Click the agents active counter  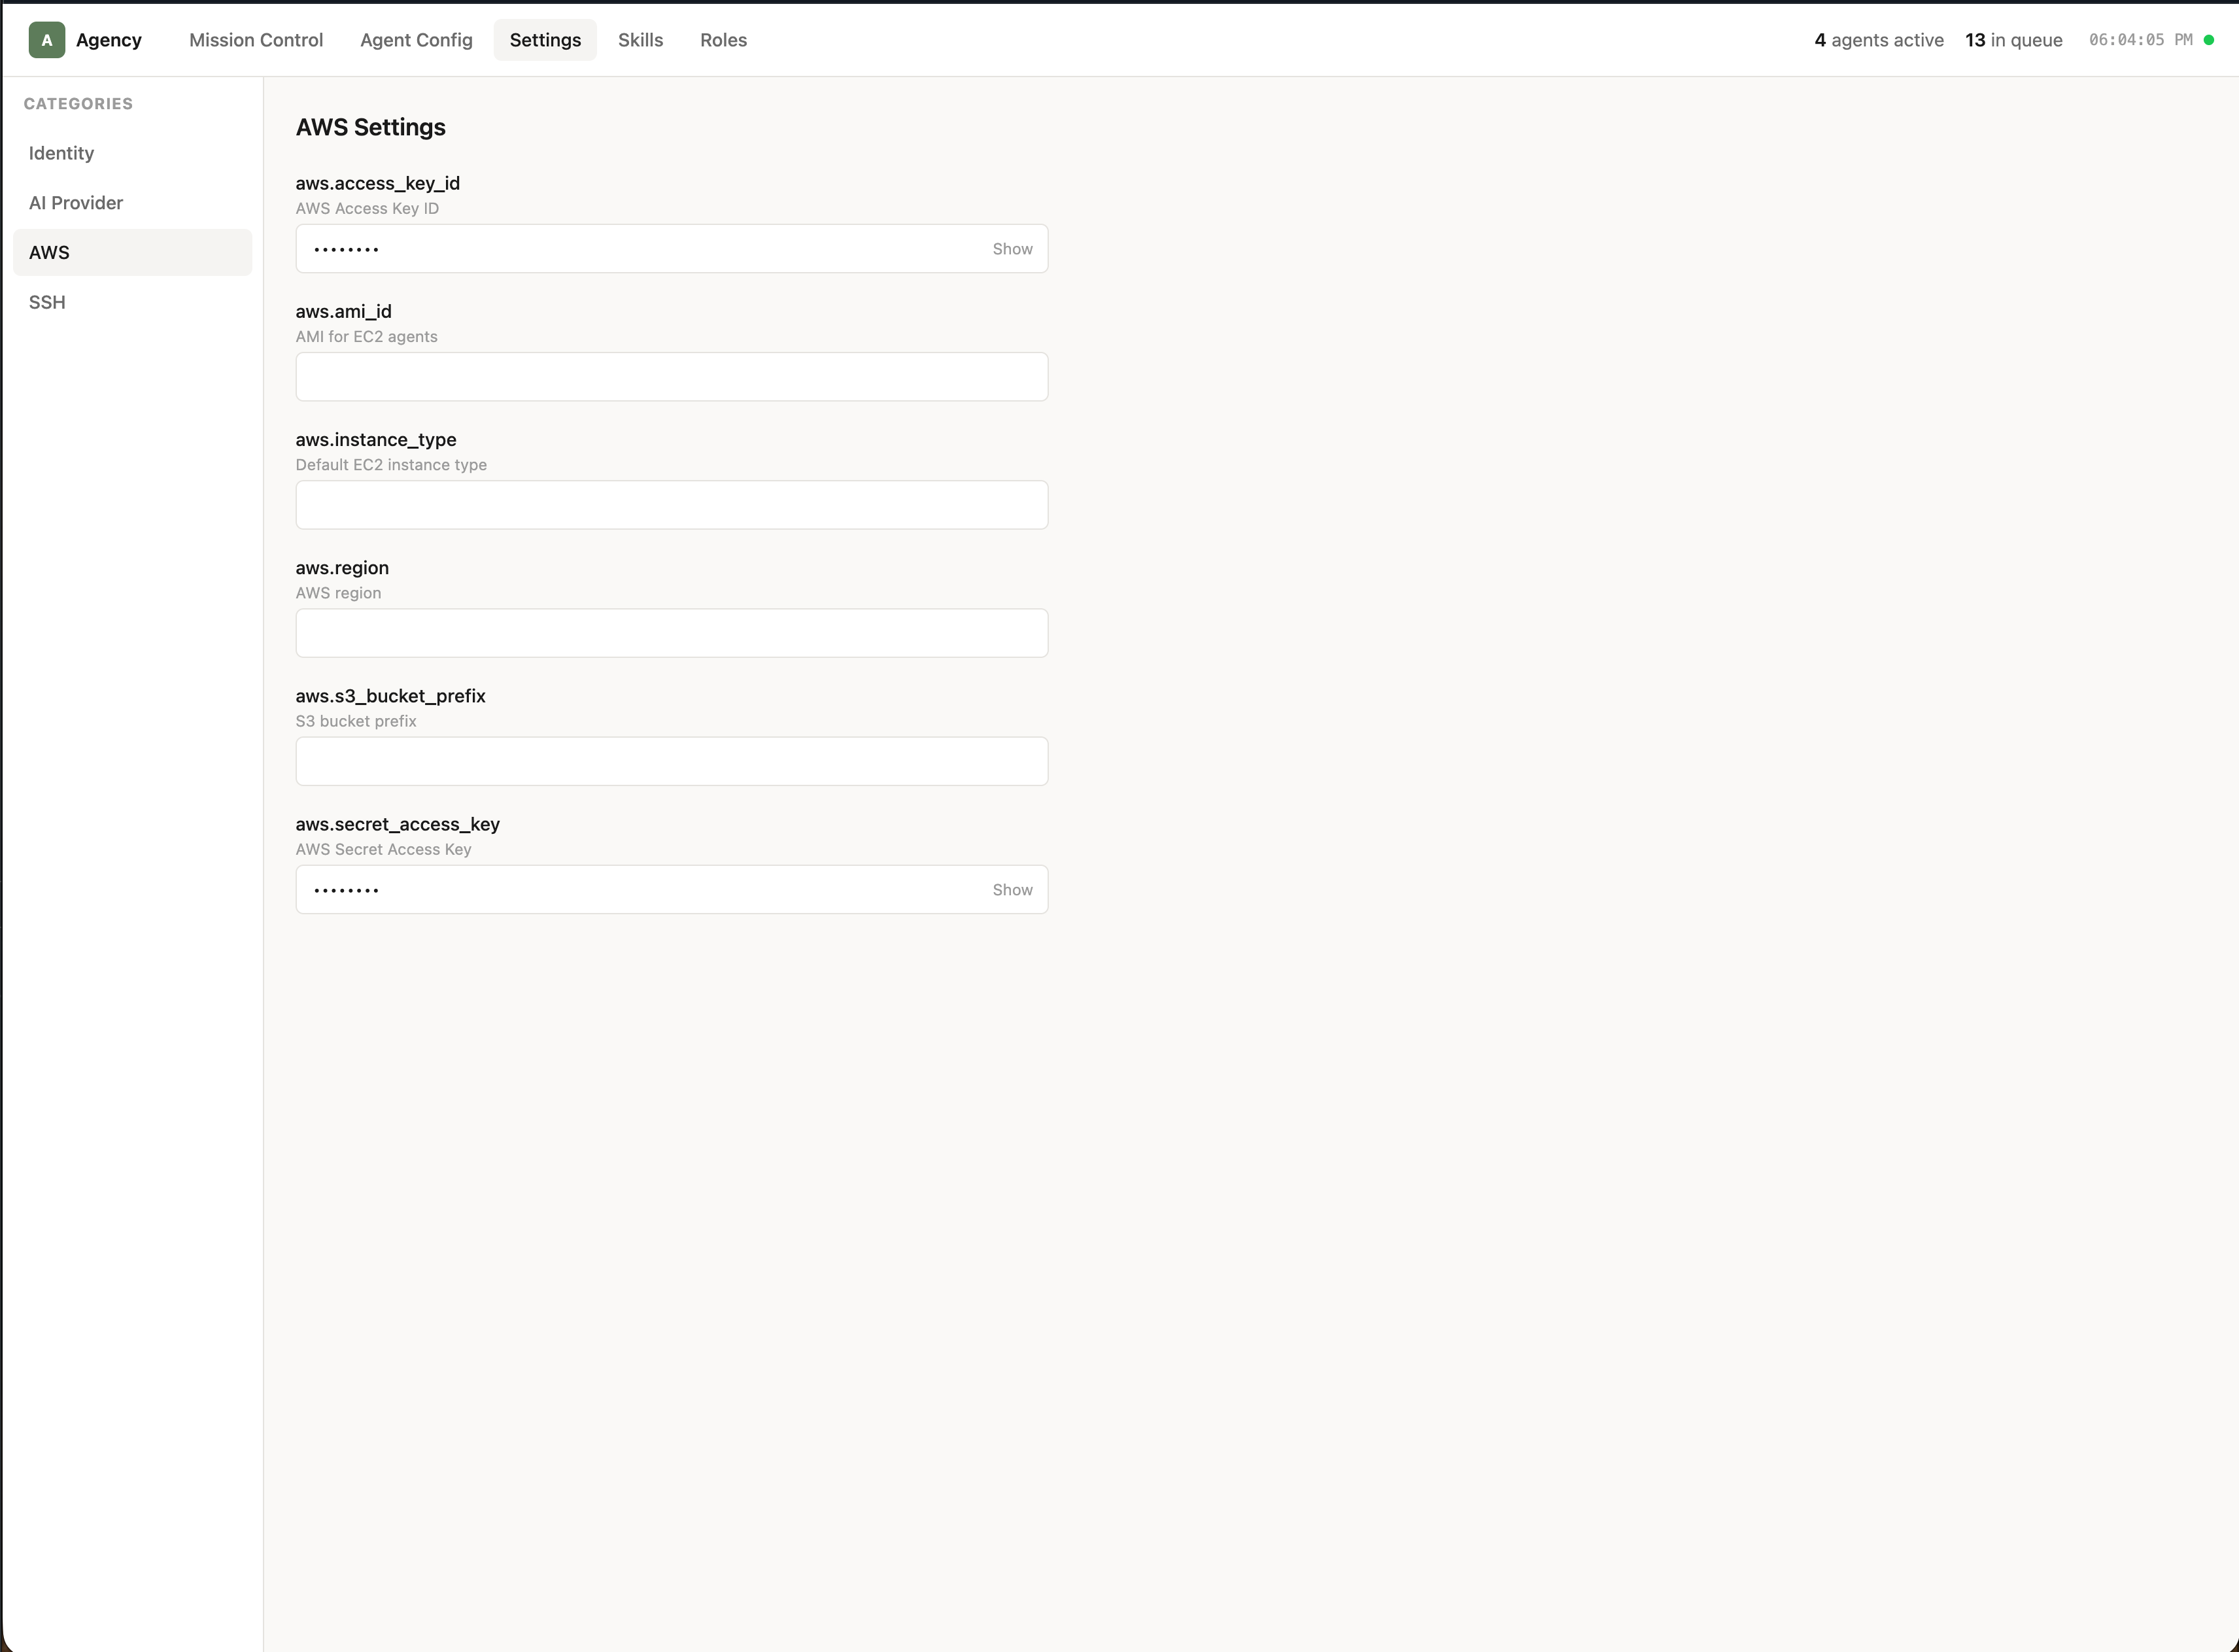(1878, 40)
